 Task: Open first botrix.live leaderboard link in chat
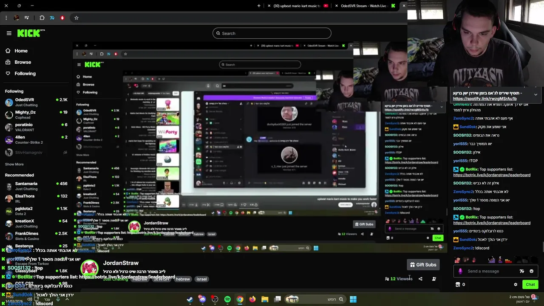(492, 175)
